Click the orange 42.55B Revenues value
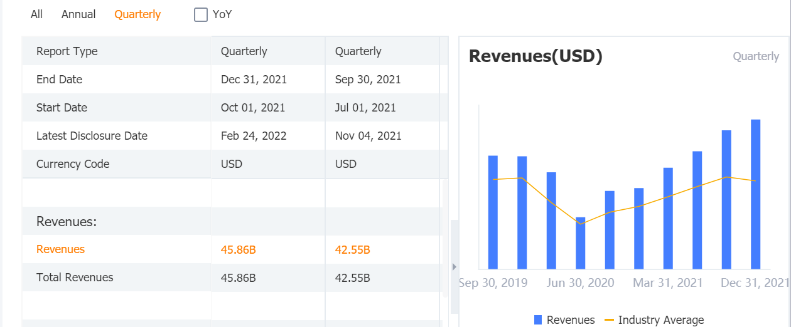Image resolution: width=791 pixels, height=327 pixels. (353, 250)
